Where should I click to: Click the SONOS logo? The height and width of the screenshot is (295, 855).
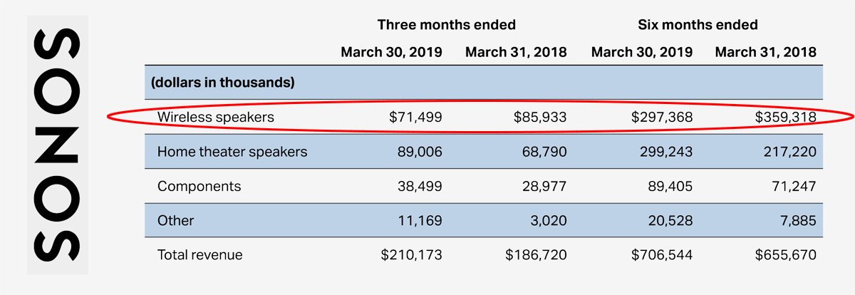coord(57,143)
